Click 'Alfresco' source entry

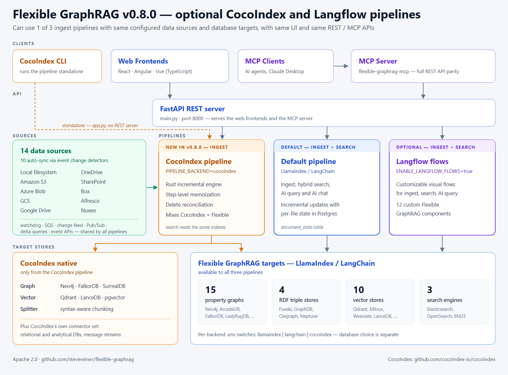pos(90,201)
